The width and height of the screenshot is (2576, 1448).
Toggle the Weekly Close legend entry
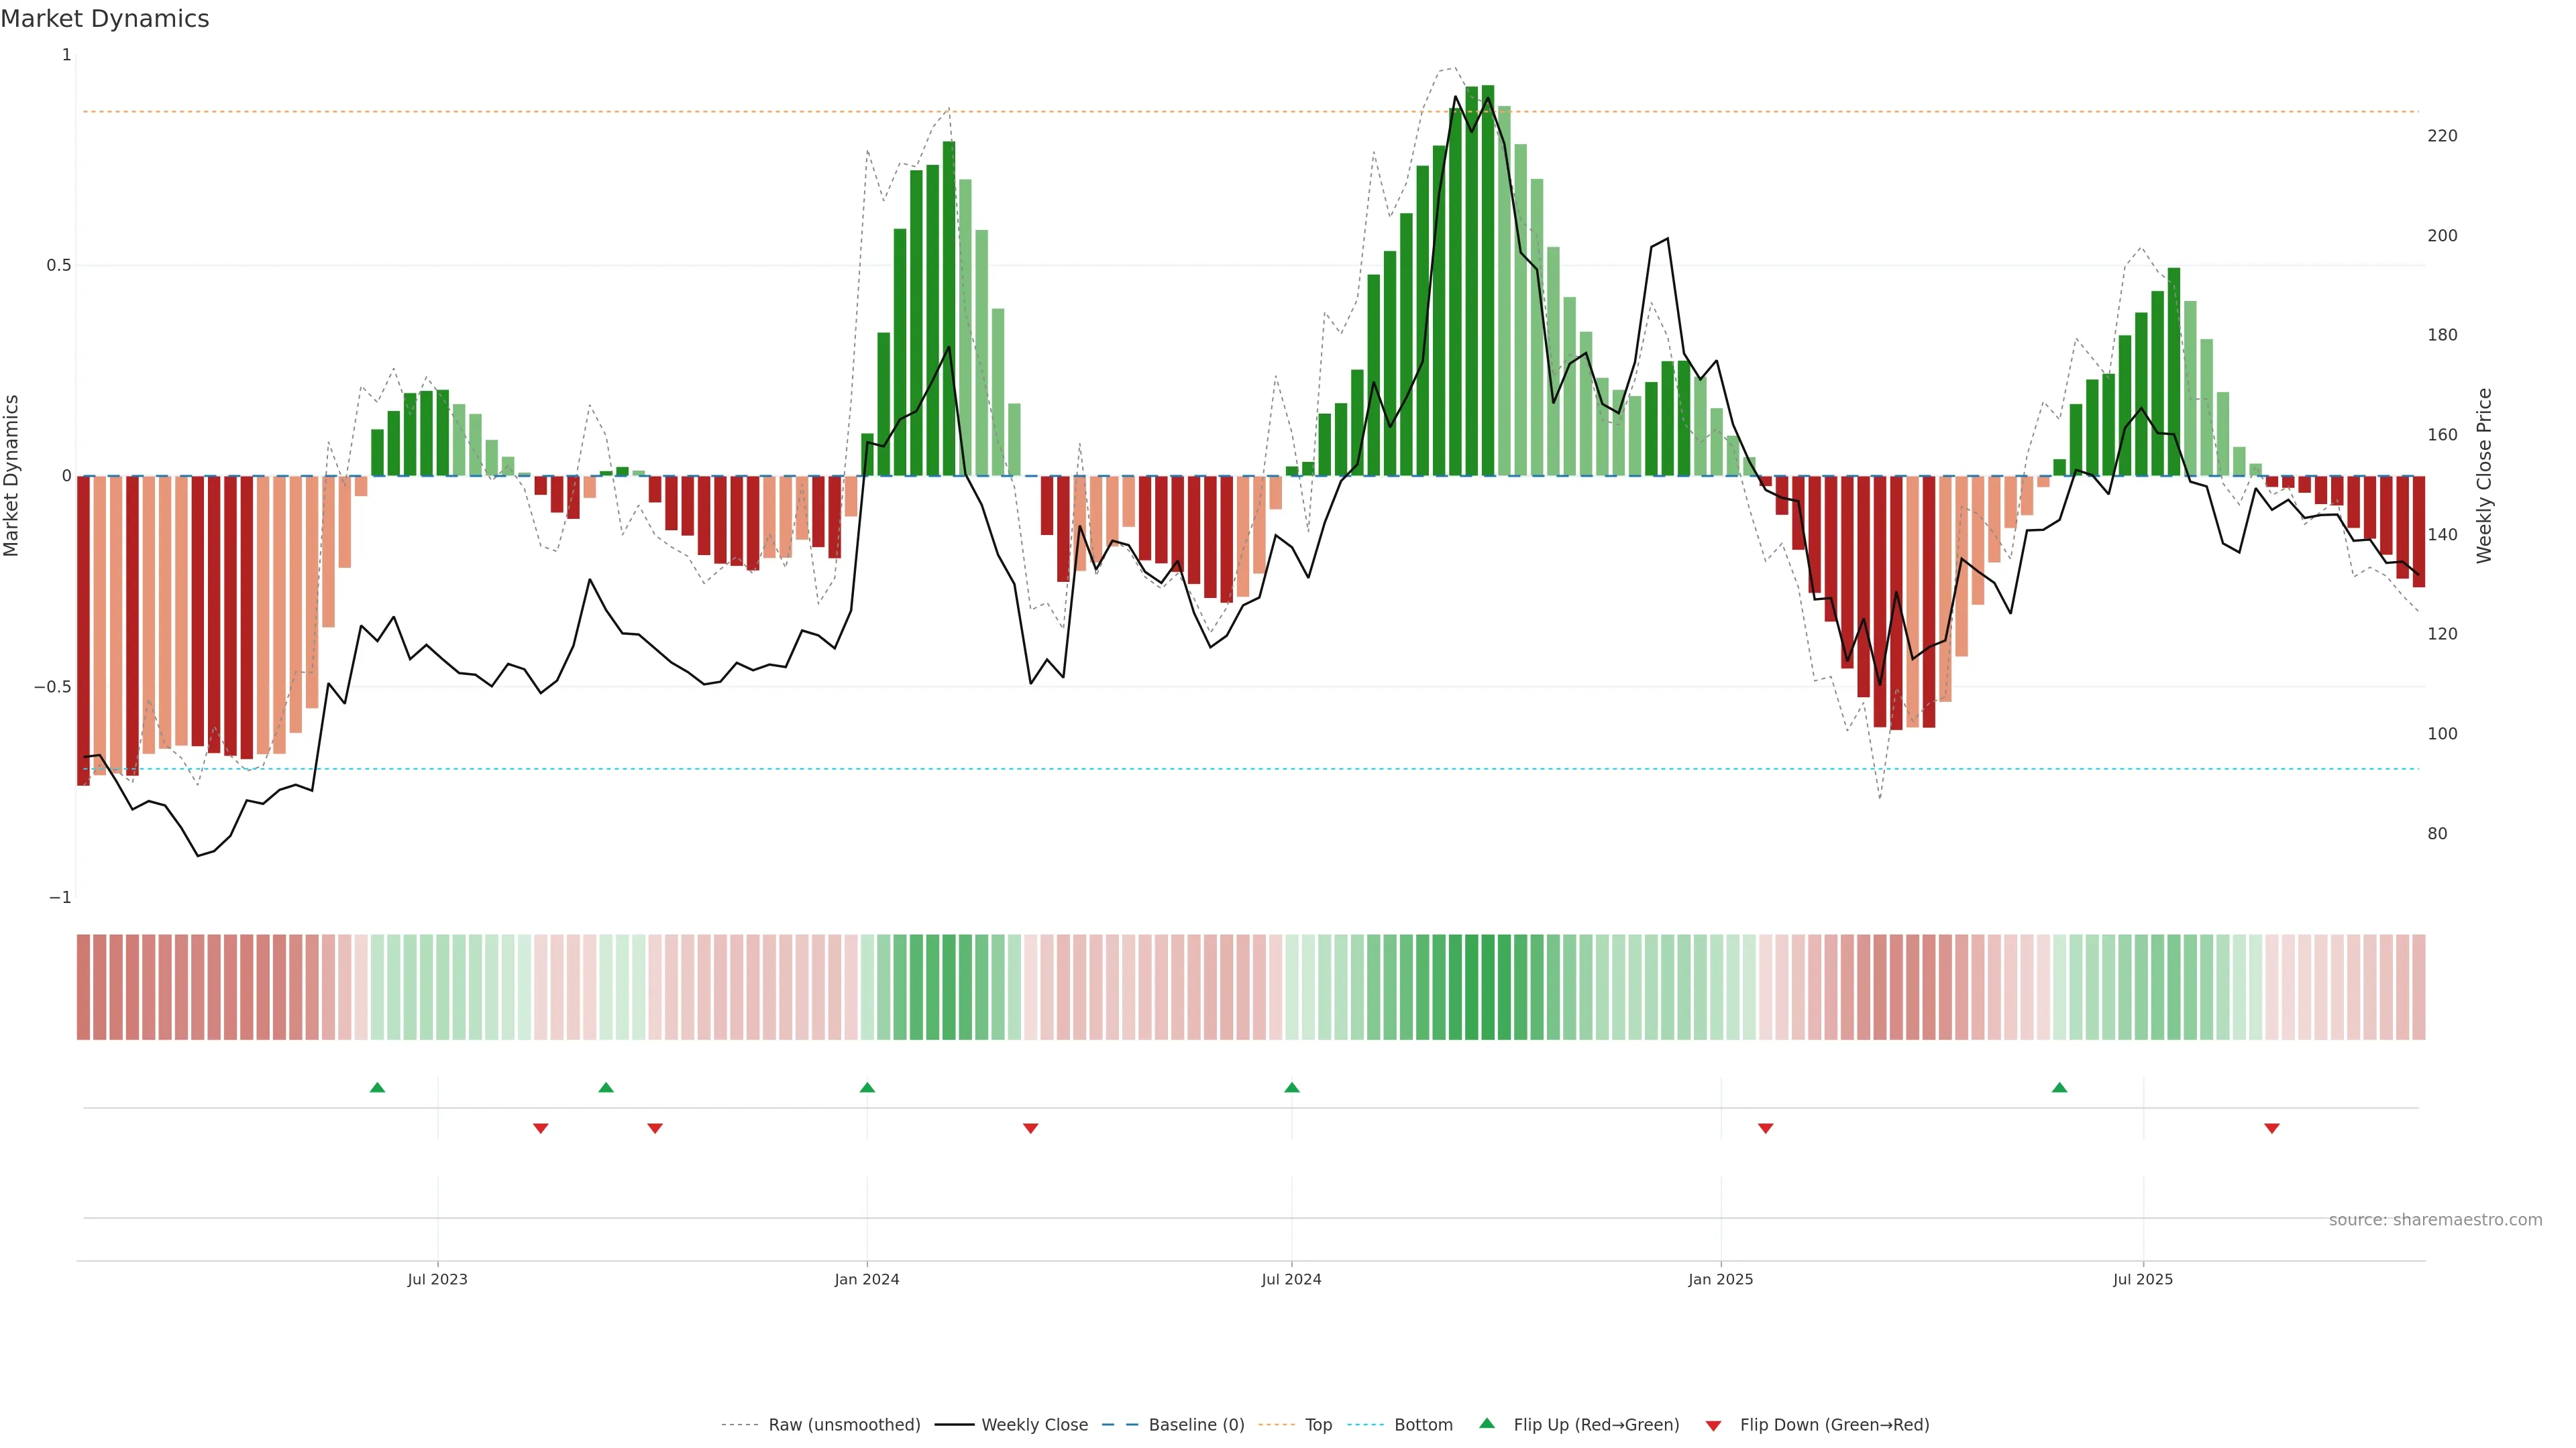point(1034,1425)
